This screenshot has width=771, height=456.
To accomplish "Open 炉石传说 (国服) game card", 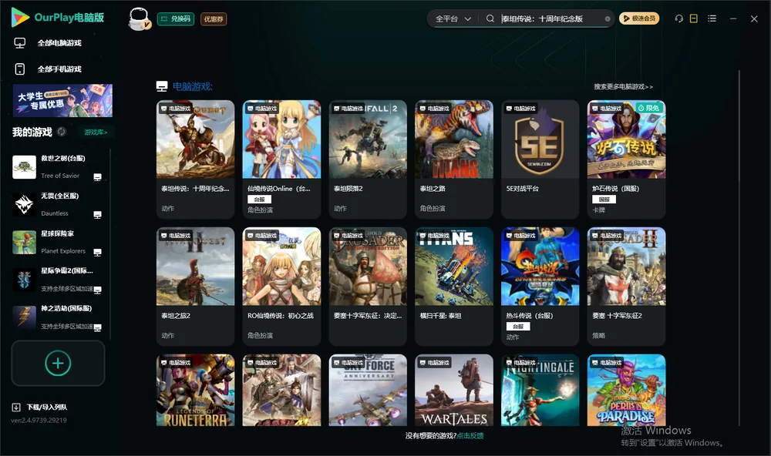I will [626, 159].
